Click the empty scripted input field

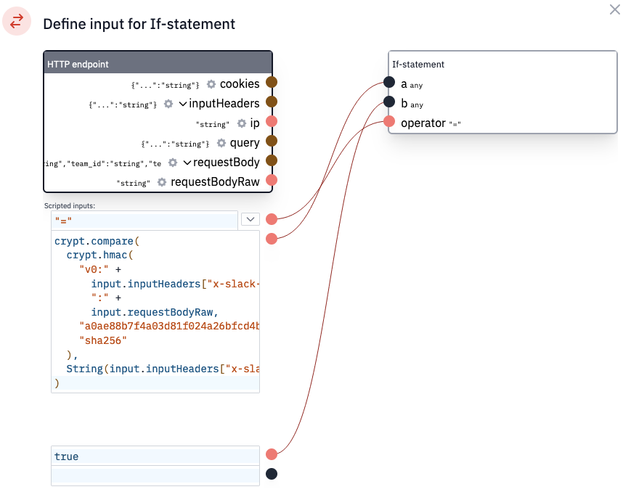155,476
